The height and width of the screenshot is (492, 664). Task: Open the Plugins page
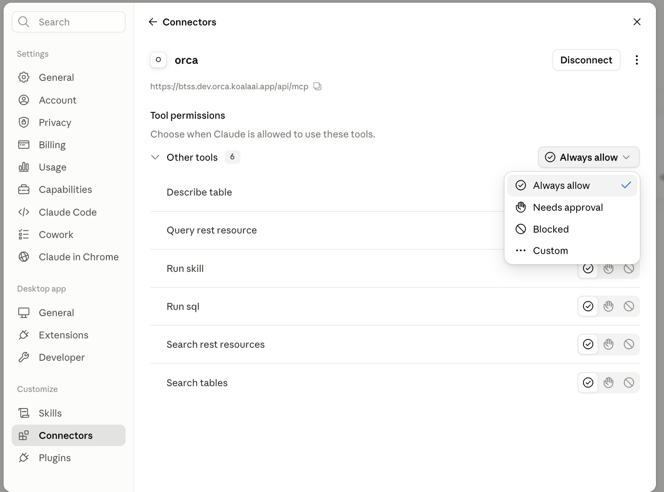68,458
